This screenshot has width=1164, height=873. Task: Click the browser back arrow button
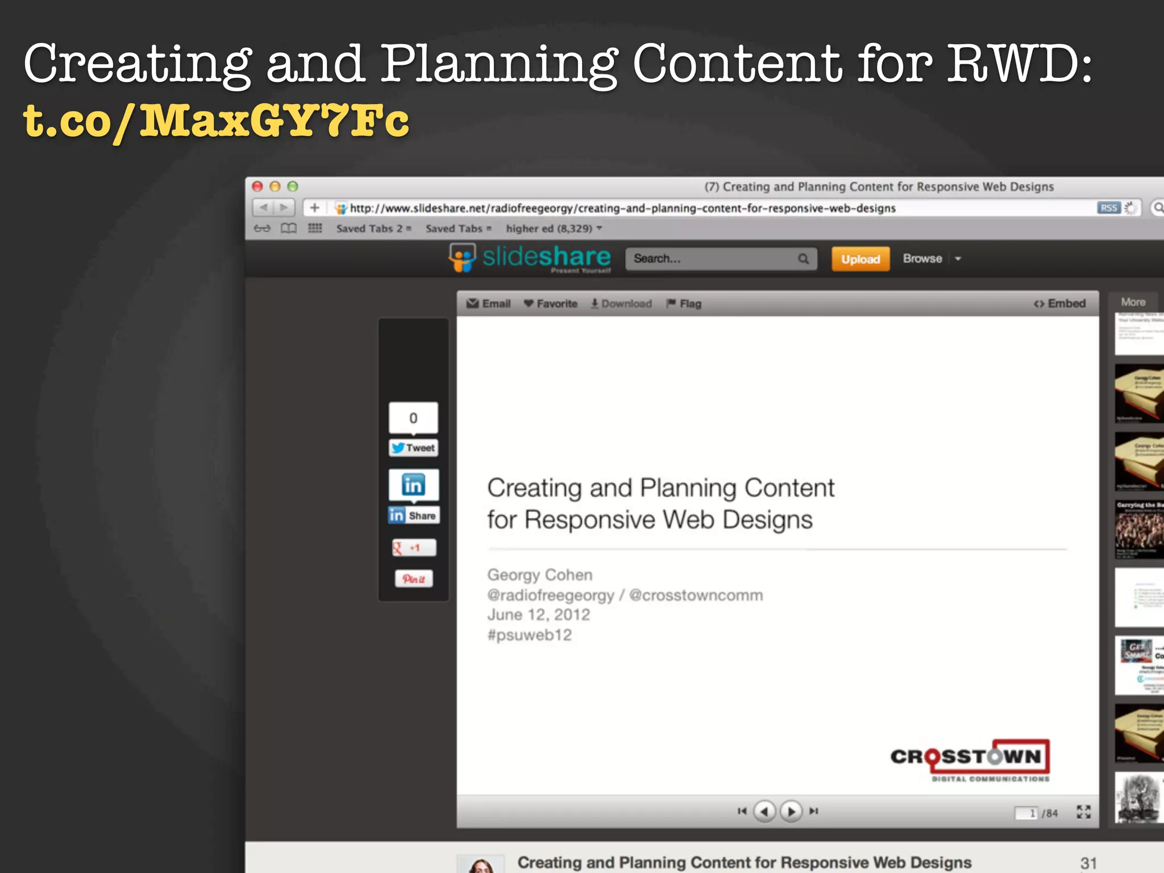263,208
